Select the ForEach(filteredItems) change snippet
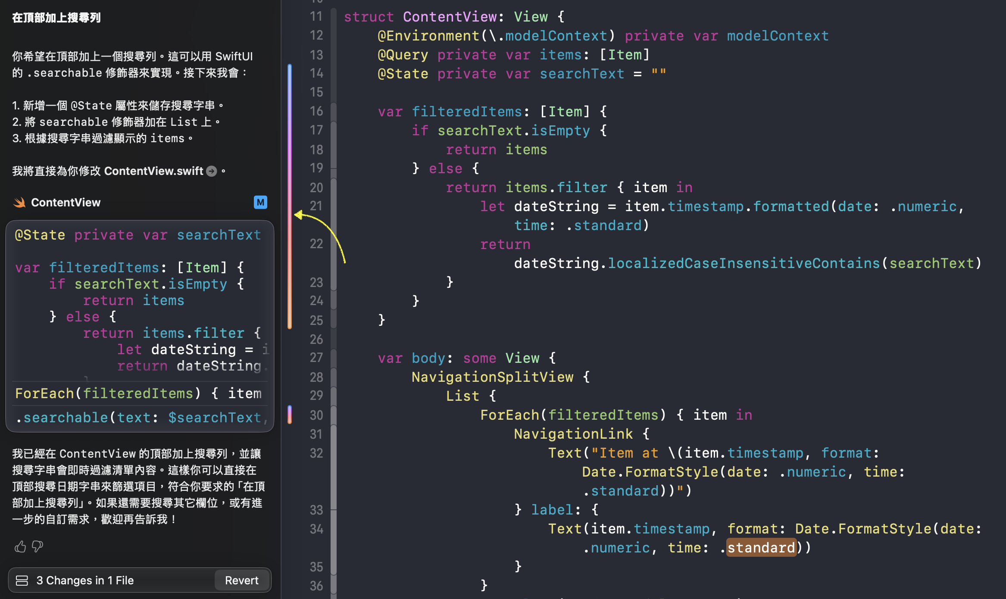Image resolution: width=1006 pixels, height=599 pixels. click(x=139, y=393)
